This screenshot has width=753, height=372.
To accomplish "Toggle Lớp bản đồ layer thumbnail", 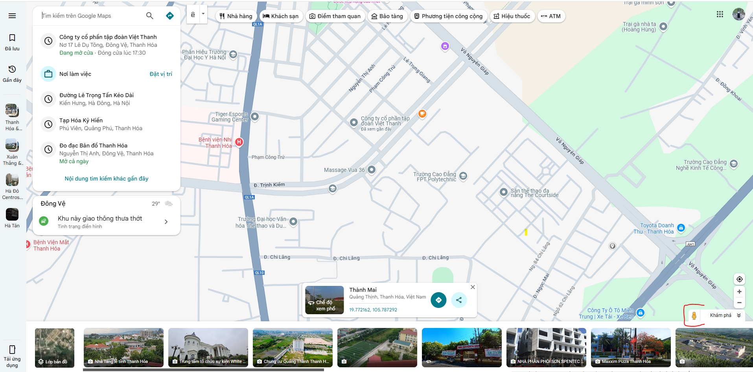I will tap(55, 348).
